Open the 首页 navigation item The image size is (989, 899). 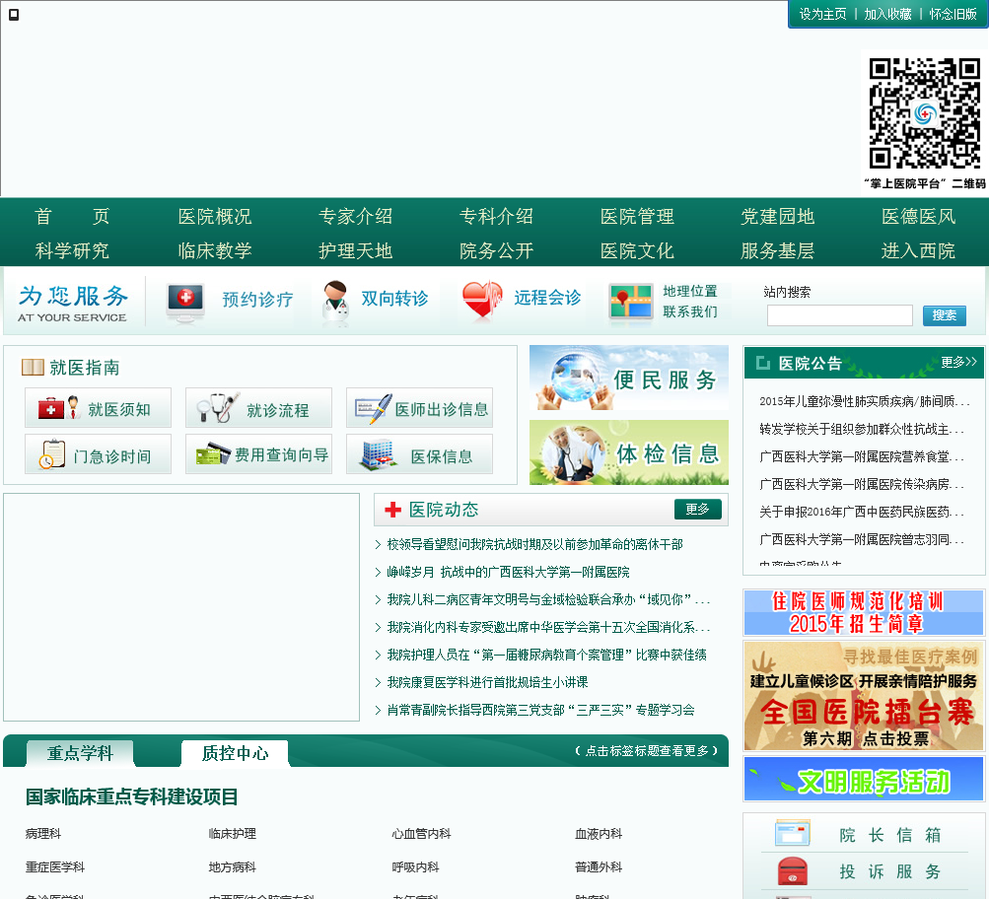72,216
